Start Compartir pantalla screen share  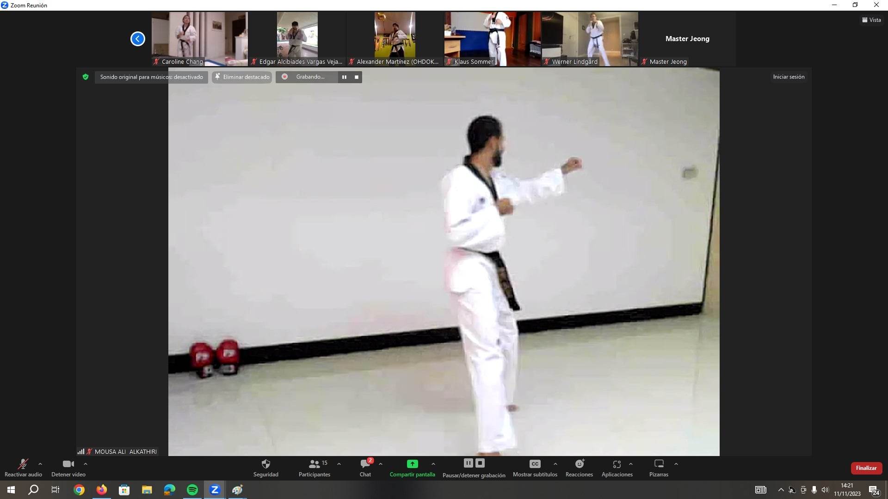[x=412, y=468]
